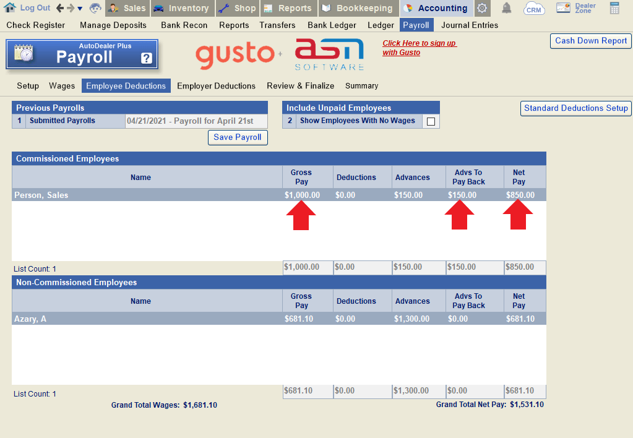The height and width of the screenshot is (438, 633).
Task: Click the Standard Deductions Setup button
Action: pyautogui.click(x=575, y=108)
